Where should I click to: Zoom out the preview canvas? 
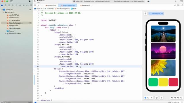pos(172,98)
